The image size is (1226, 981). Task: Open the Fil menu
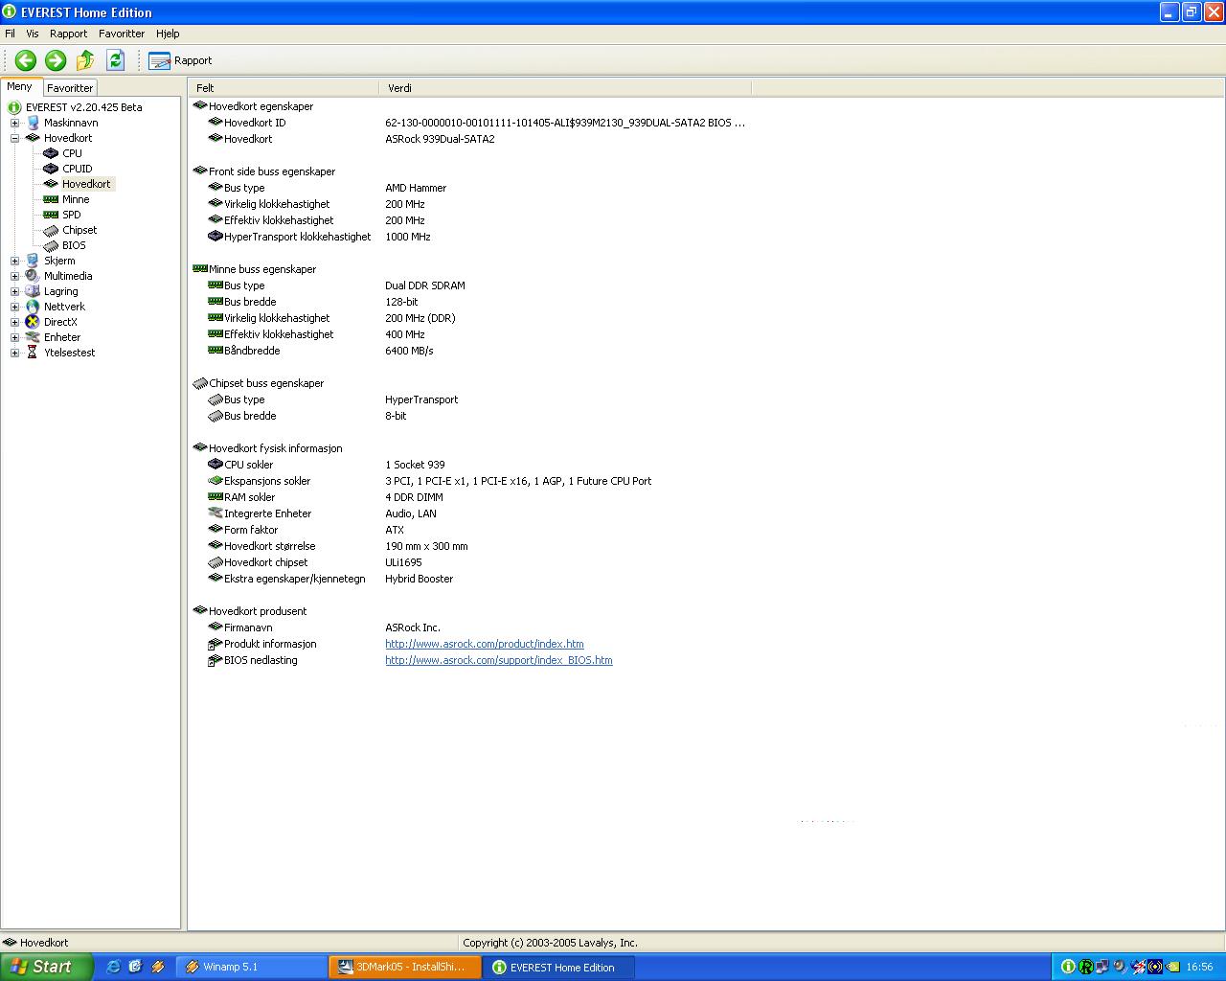(10, 34)
